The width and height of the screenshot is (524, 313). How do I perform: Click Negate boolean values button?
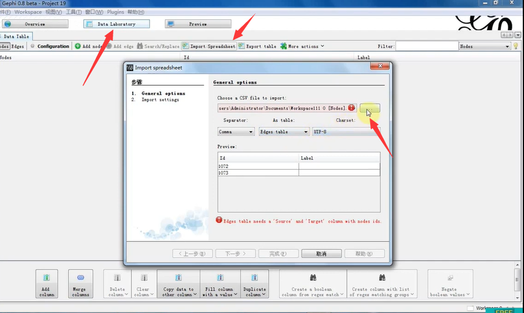tap(450, 284)
